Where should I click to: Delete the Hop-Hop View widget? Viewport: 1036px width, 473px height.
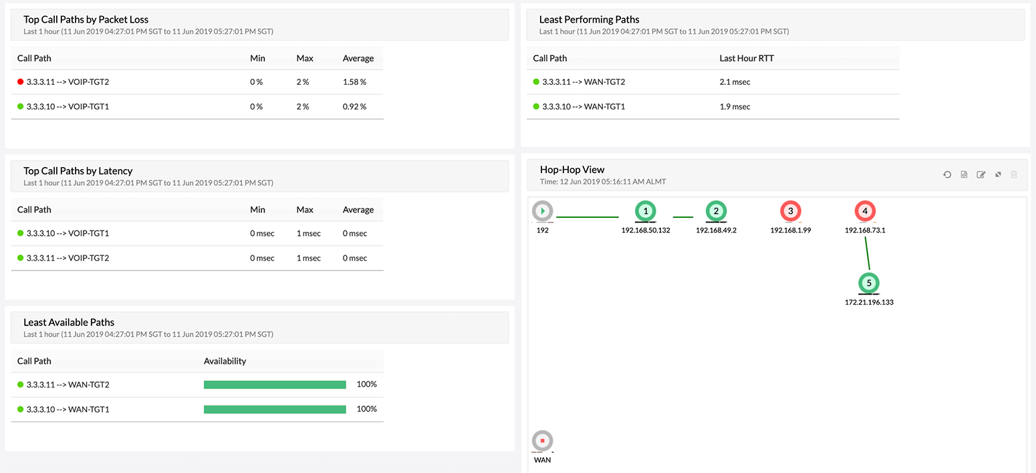click(x=1014, y=175)
